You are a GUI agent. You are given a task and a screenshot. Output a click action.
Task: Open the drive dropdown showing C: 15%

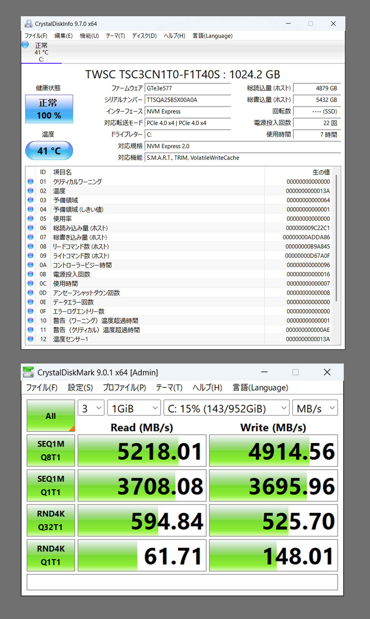pos(227,408)
